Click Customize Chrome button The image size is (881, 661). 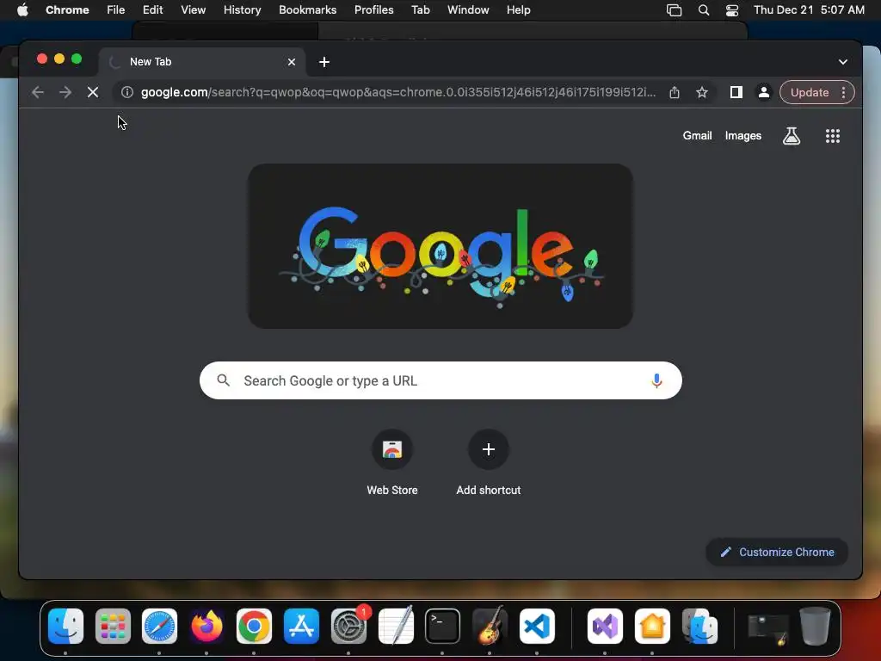pyautogui.click(x=777, y=552)
